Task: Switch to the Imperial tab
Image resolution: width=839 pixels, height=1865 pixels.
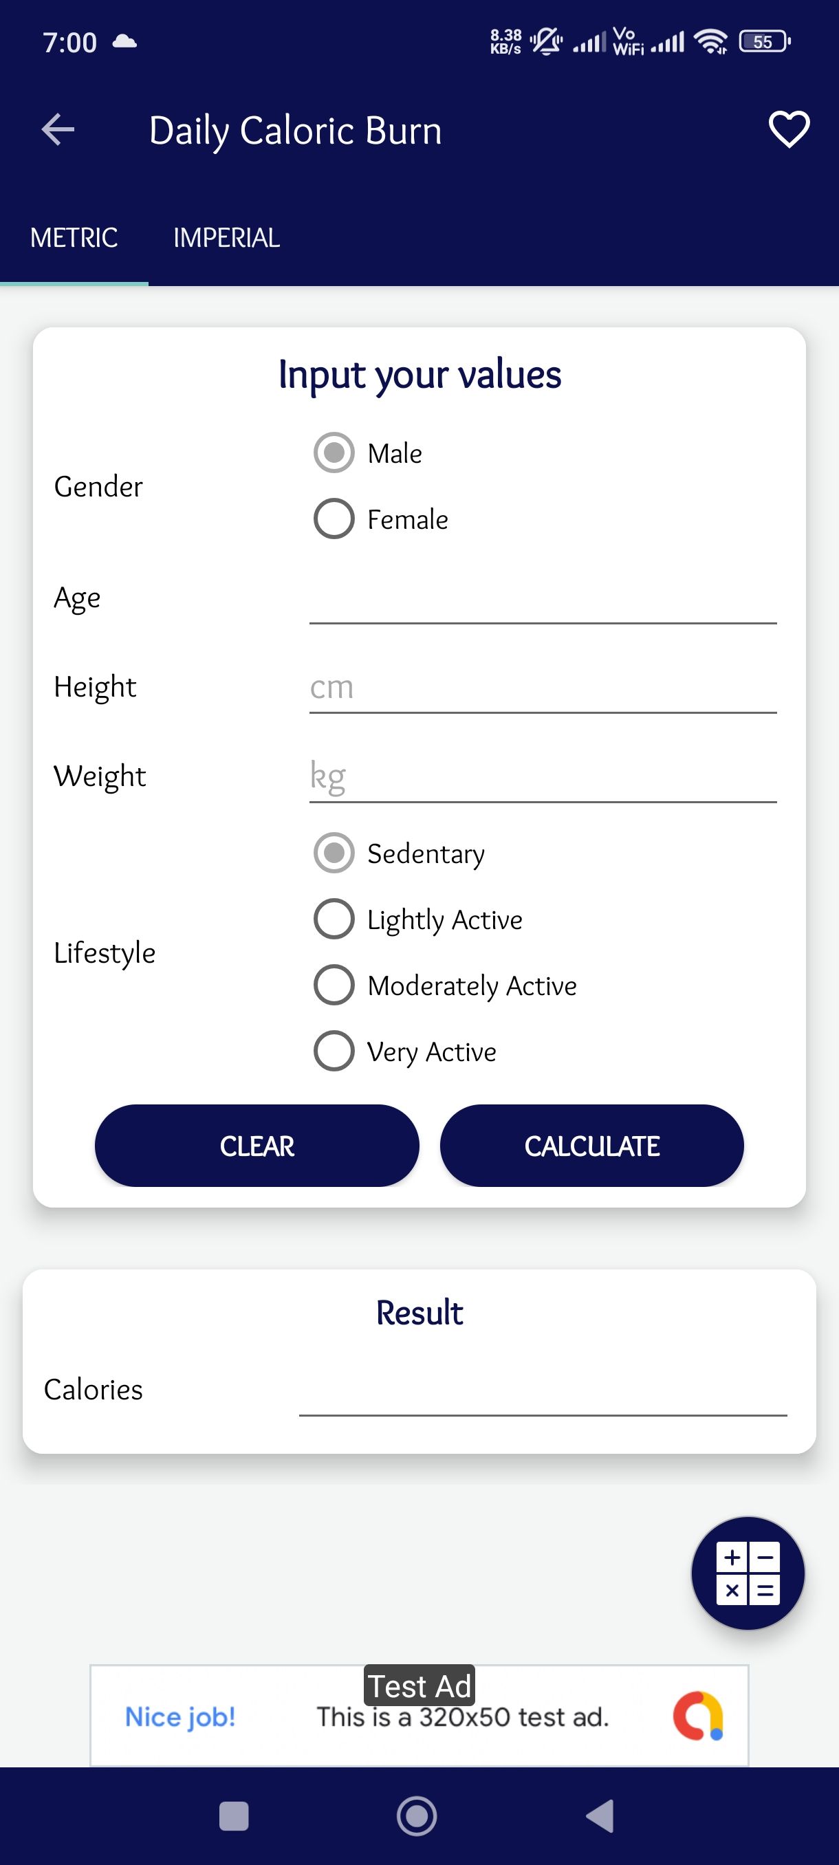Action: (226, 238)
